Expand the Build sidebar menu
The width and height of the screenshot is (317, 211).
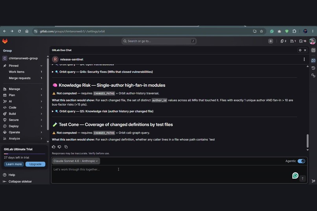pyautogui.click(x=23, y=114)
